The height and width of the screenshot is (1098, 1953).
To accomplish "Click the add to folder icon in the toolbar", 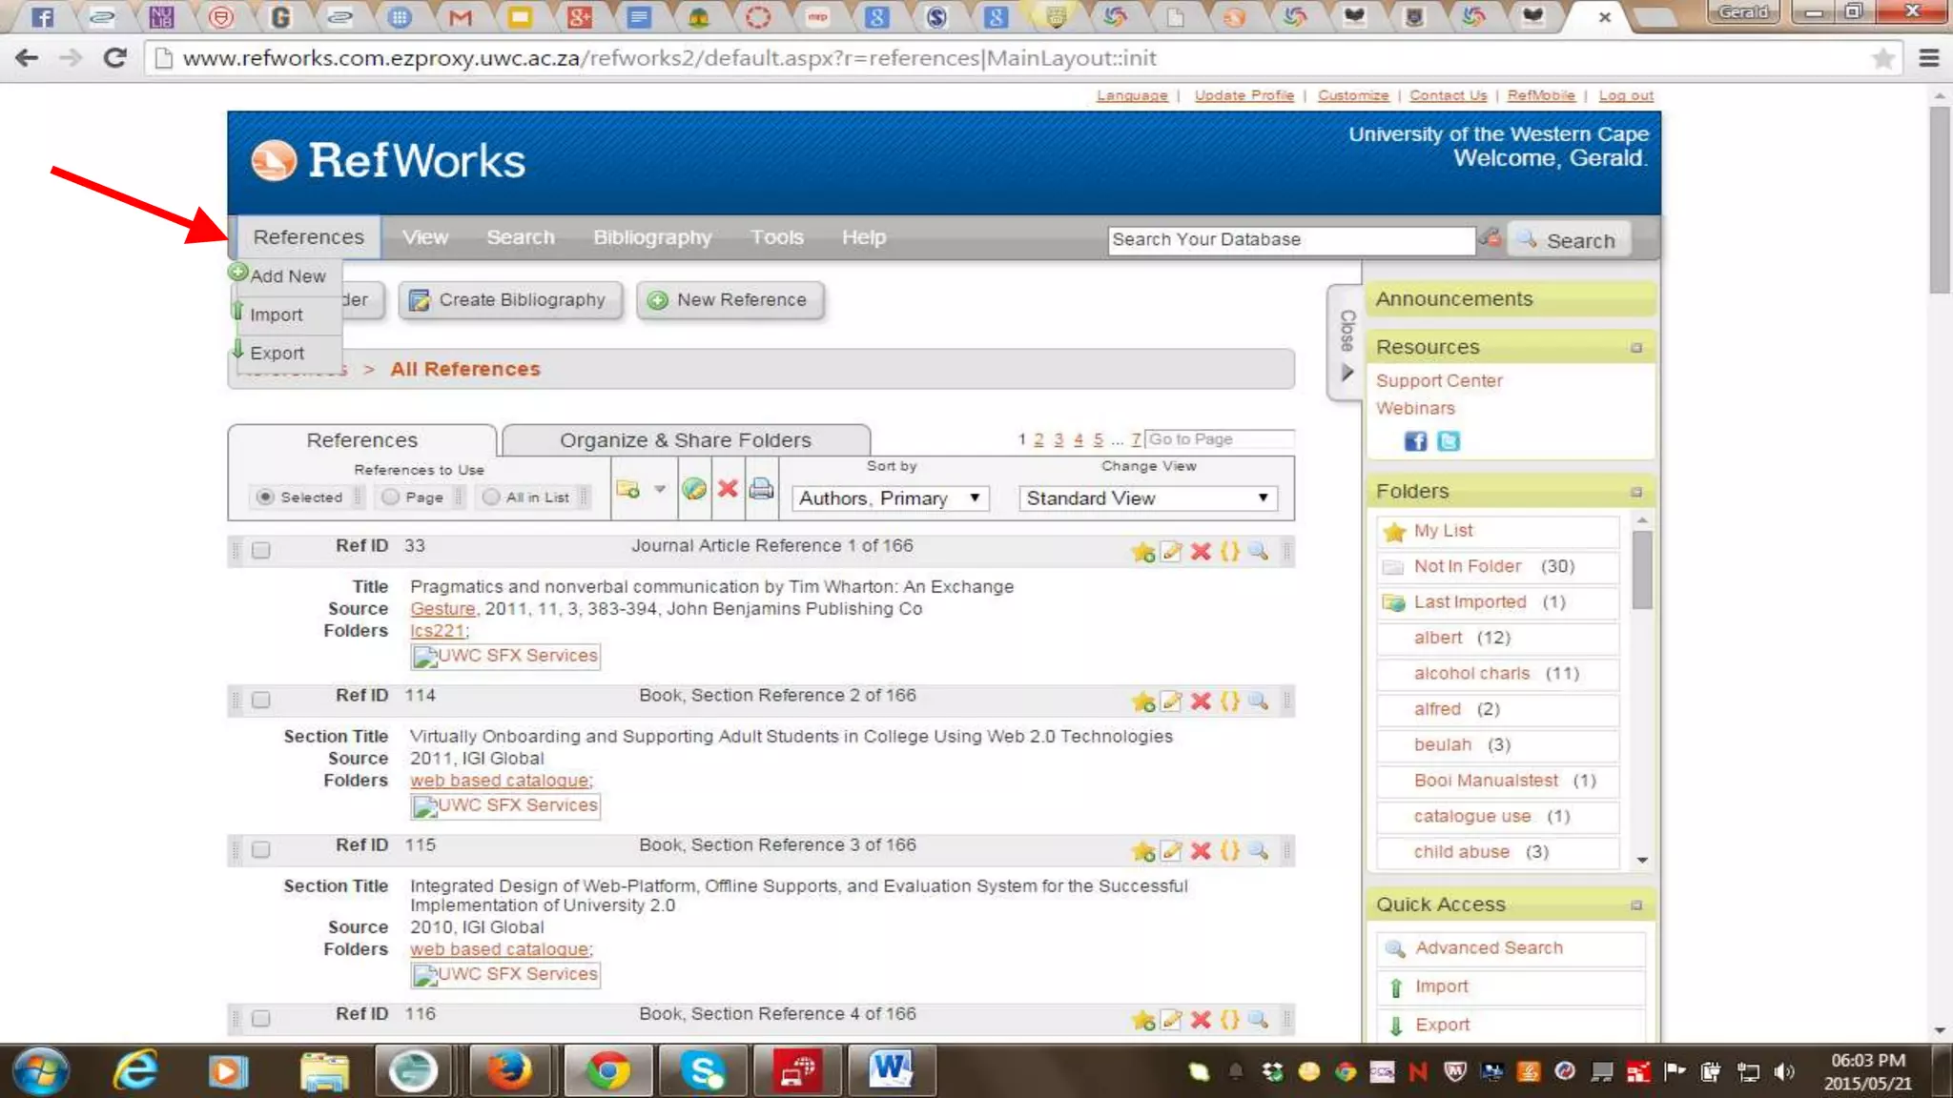I will click(x=628, y=489).
